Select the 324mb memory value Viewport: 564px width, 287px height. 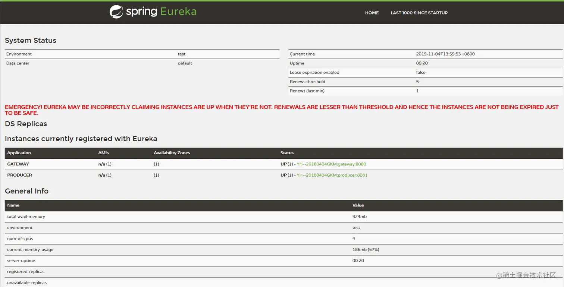[360, 217]
